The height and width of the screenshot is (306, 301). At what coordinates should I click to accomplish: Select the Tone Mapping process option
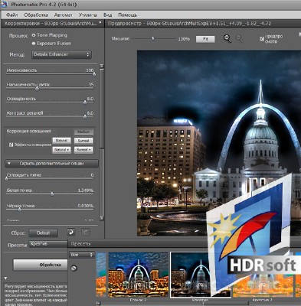click(x=34, y=35)
